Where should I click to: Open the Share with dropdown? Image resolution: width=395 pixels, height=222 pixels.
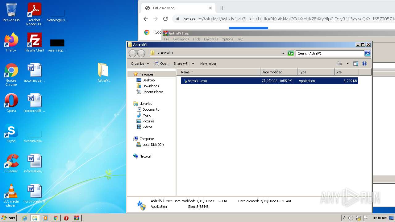[184, 64]
